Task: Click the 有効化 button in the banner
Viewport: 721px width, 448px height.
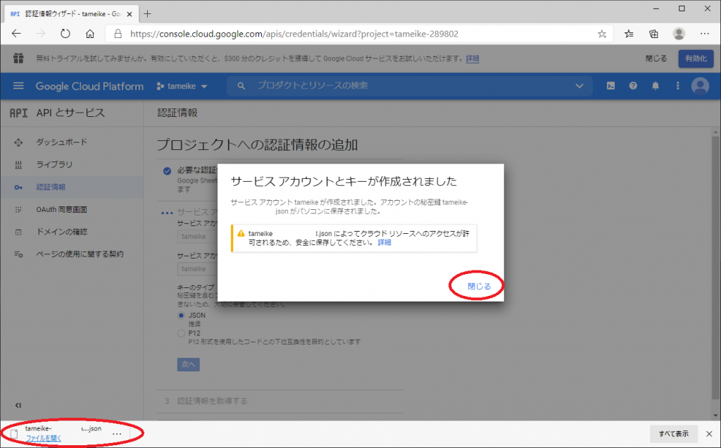Action: point(696,58)
